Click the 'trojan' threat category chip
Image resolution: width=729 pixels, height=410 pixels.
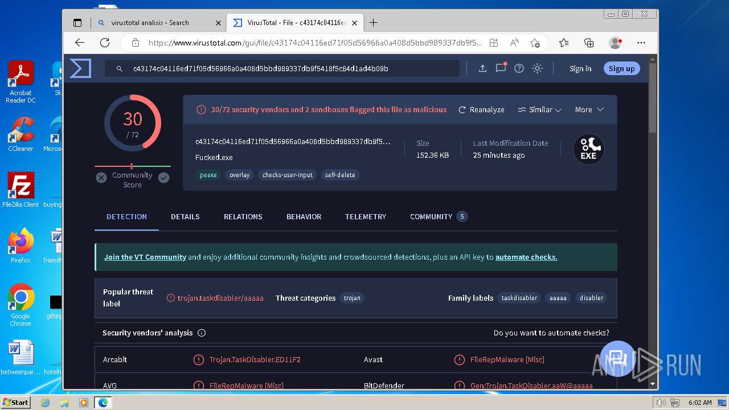(352, 298)
